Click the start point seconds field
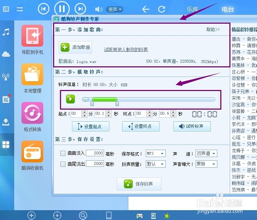 (x=100, y=114)
